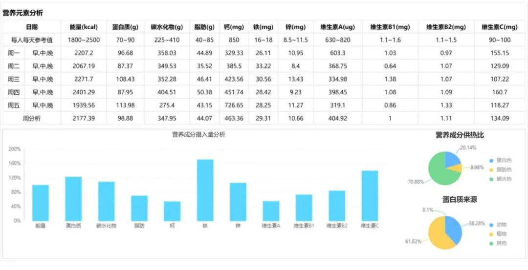Click the 日期 column header
Screen dimensions: 528x270
coord(32,27)
